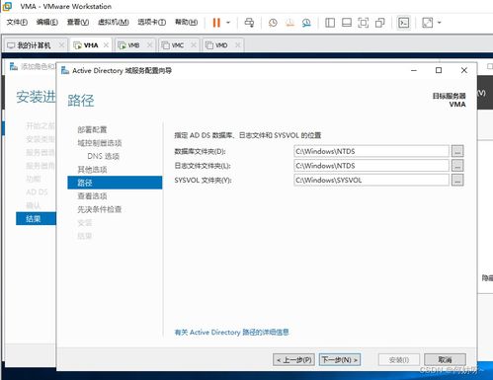Image resolution: width=493 pixels, height=380 pixels.
Task: Go back with 上一步(P) button
Action: 293,359
